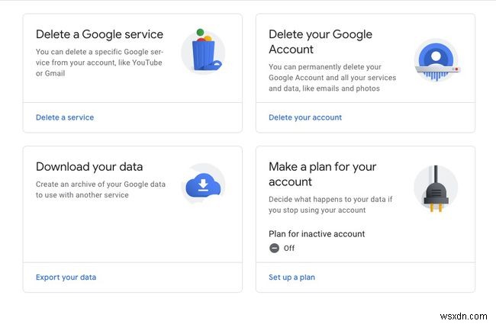
Task: Click the trash bin illustration
Action: pyautogui.click(x=203, y=53)
